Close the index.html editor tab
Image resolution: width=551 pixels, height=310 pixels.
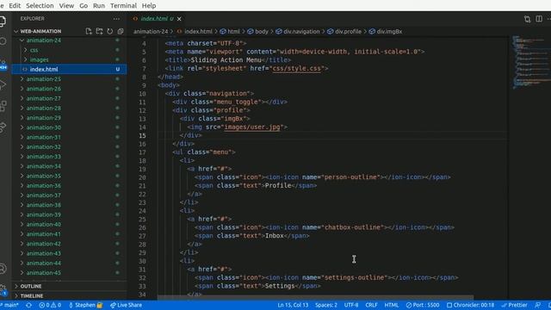179,19
